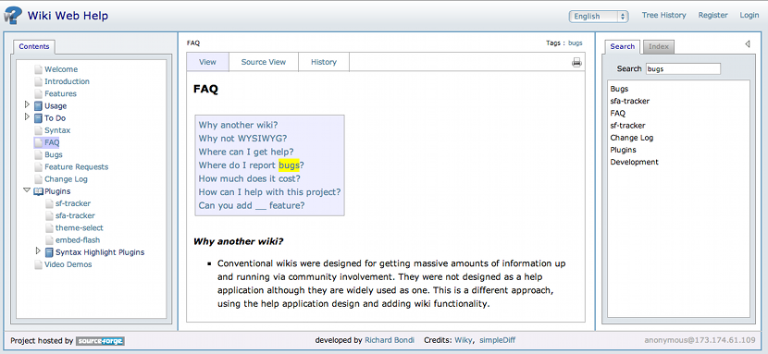Open sfa-tracker in the search results
Image resolution: width=768 pixels, height=354 pixels.
click(630, 102)
